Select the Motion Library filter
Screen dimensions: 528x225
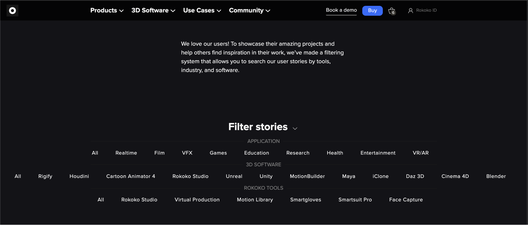(255, 200)
